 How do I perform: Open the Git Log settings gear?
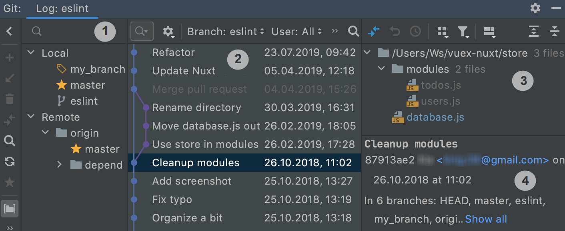pyautogui.click(x=168, y=31)
